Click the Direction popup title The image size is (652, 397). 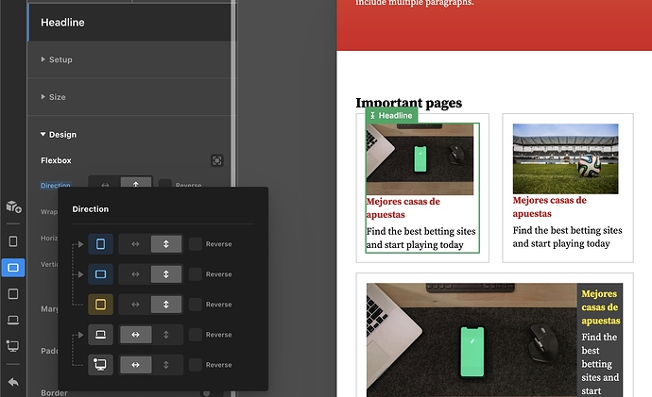[x=90, y=209]
